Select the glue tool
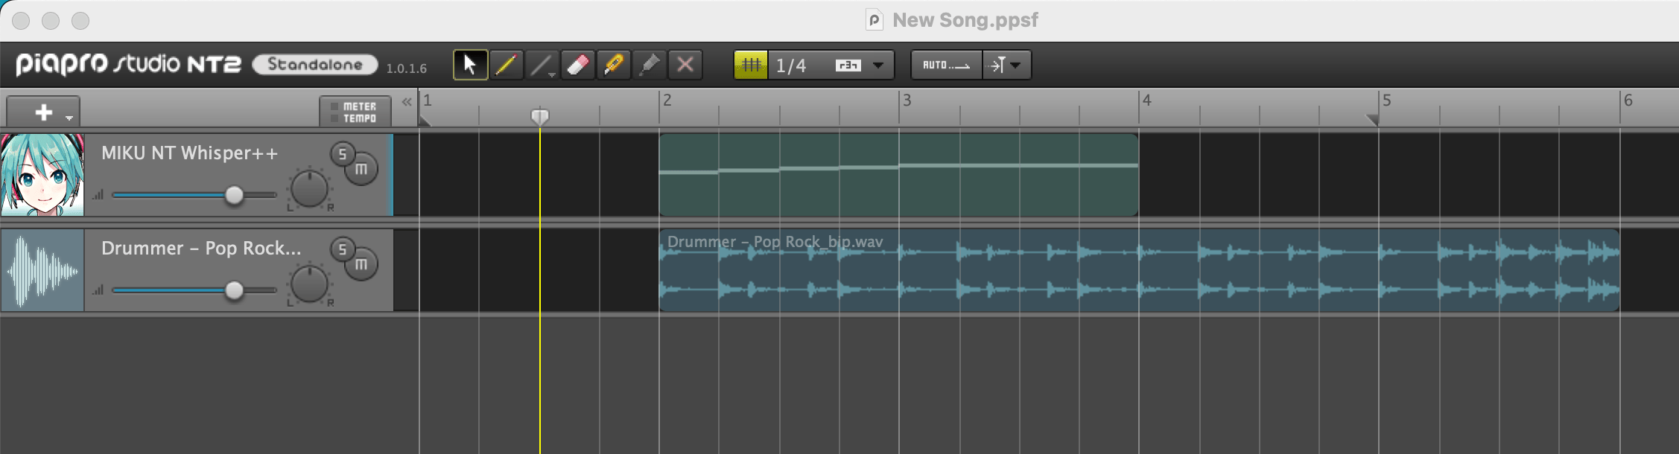The image size is (1679, 454). coord(649,65)
